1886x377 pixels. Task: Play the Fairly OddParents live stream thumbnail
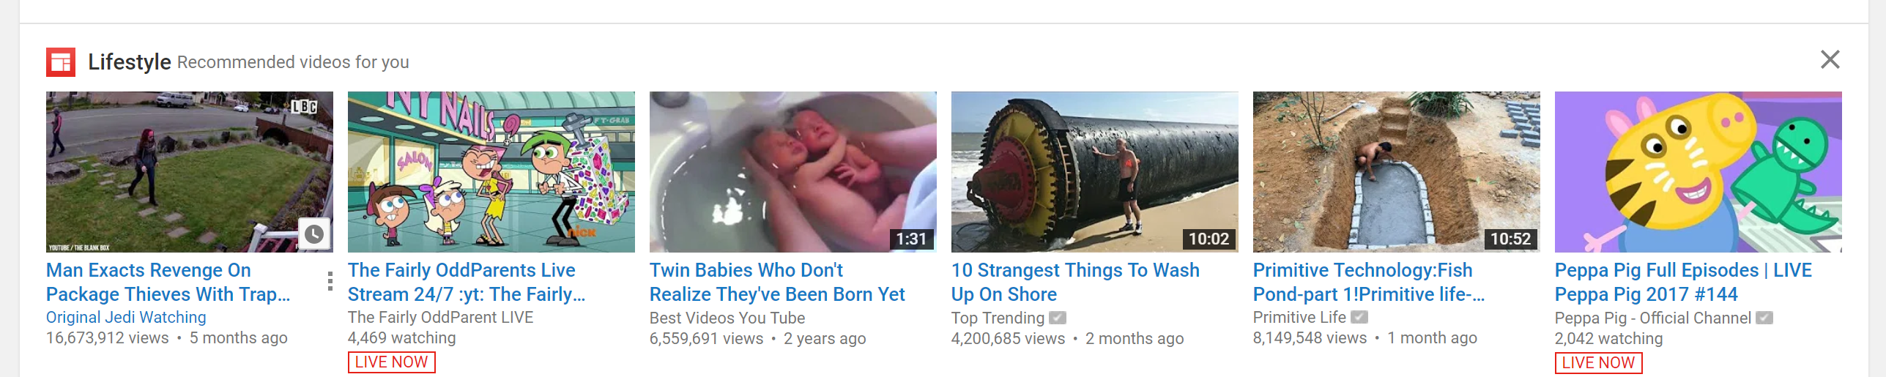[x=491, y=172]
